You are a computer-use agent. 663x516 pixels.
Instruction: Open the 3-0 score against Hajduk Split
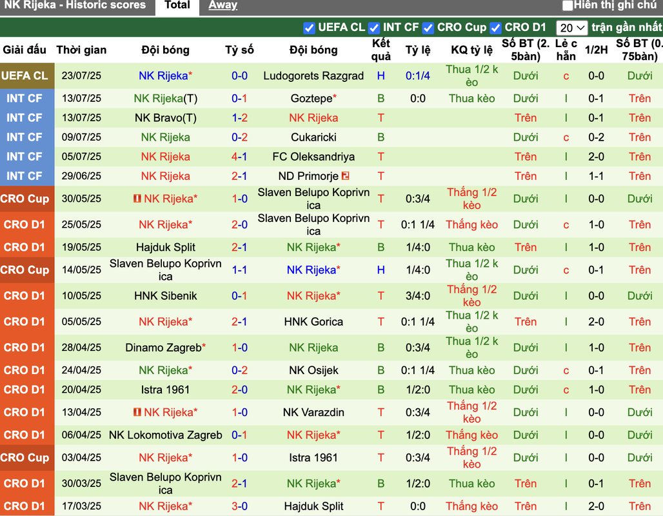pyautogui.click(x=239, y=506)
